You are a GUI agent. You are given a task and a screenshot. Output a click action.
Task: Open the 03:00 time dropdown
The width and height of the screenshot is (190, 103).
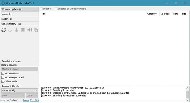click(32, 95)
